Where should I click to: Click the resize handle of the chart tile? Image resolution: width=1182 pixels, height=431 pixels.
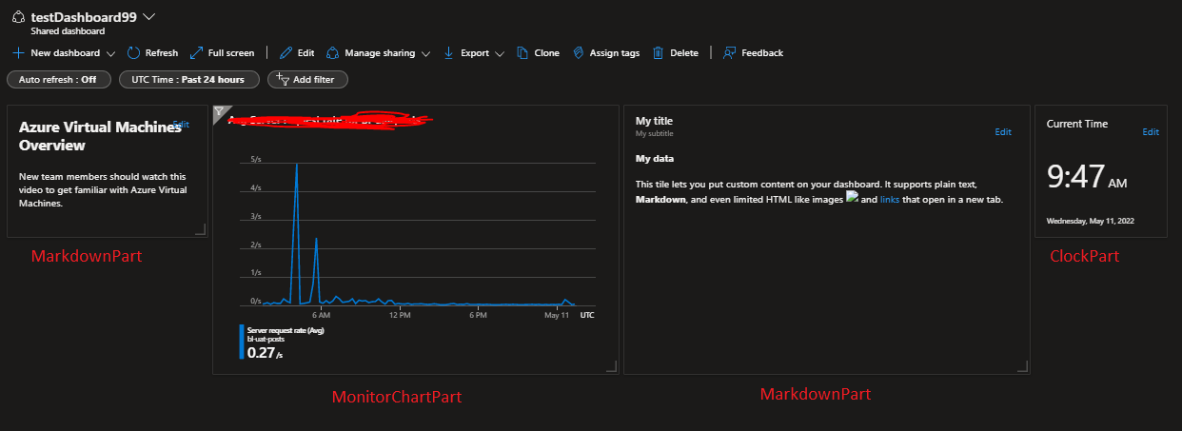coord(611,366)
